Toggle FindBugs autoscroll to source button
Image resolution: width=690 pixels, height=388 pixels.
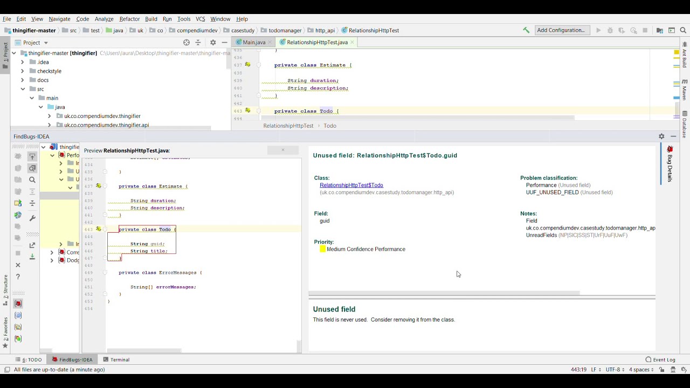[32, 157]
